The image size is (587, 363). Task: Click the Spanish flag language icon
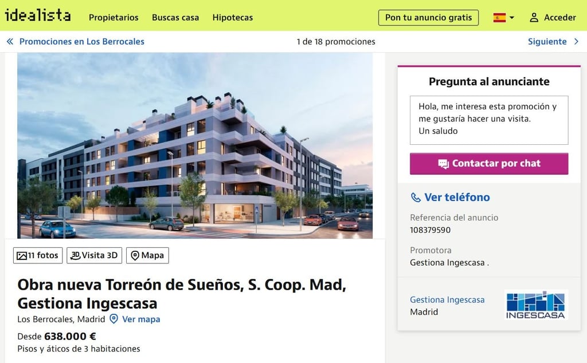tap(499, 18)
